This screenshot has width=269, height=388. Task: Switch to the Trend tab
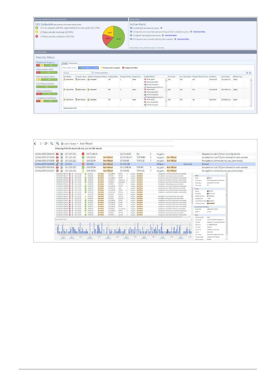point(65,63)
